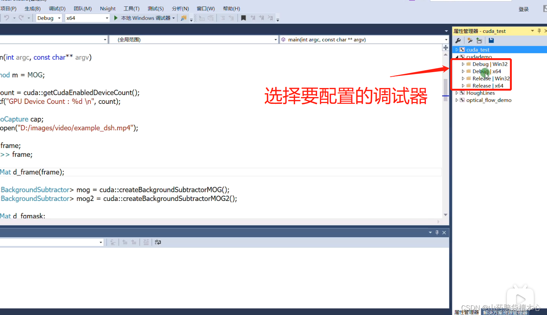Click go to next message icon in output
This screenshot has width=547, height=315.
[x=134, y=242]
